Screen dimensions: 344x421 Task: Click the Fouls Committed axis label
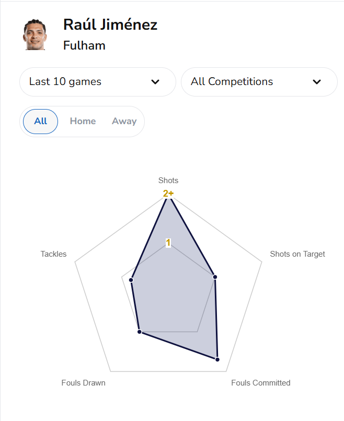click(x=260, y=383)
